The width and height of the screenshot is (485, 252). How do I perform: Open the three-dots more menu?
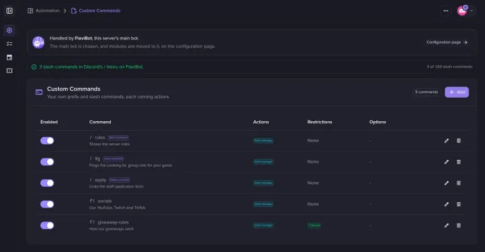tap(446, 11)
